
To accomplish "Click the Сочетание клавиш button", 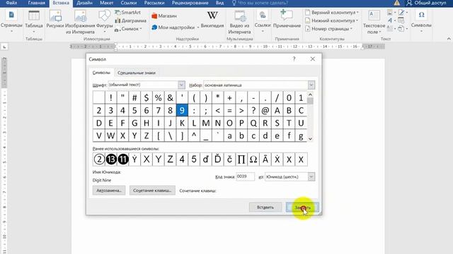I will point(152,190).
